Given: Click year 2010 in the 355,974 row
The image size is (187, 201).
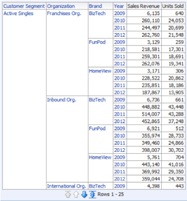Looking at the screenshot, I should [120, 136].
